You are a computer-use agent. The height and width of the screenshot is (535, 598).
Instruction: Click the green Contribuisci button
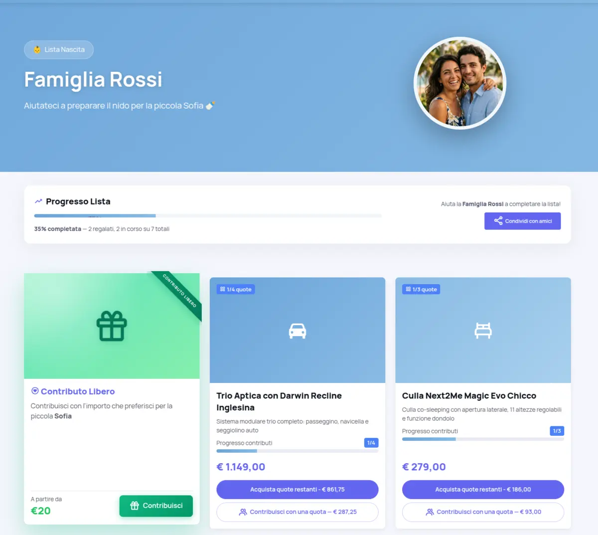[156, 506]
